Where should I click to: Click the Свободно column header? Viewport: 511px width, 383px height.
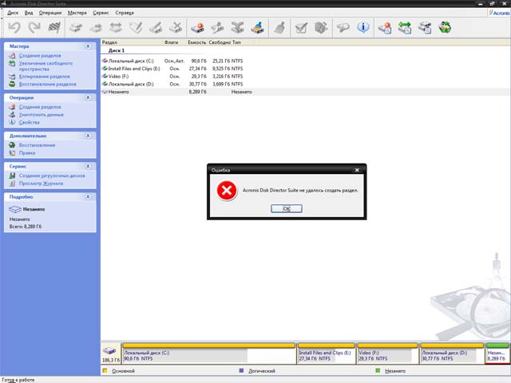coord(220,42)
